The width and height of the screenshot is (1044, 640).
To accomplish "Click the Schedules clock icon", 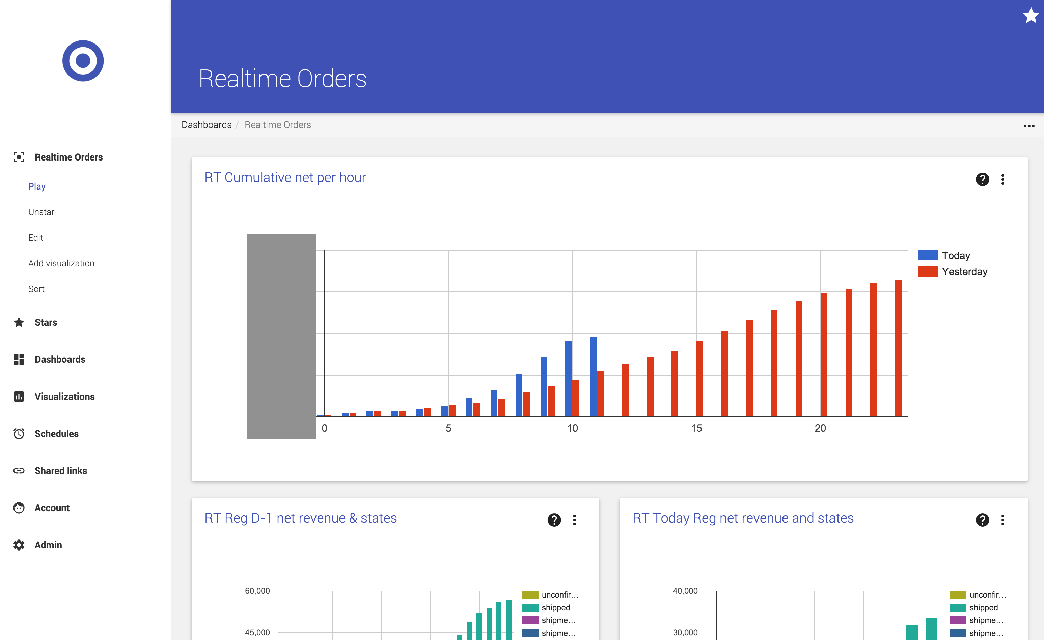I will click(x=19, y=433).
